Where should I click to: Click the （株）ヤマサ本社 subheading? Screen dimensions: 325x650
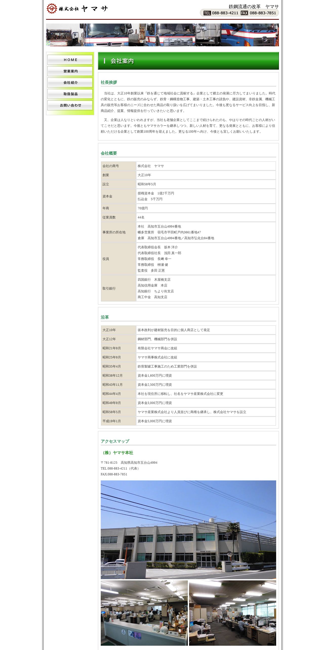(117, 453)
